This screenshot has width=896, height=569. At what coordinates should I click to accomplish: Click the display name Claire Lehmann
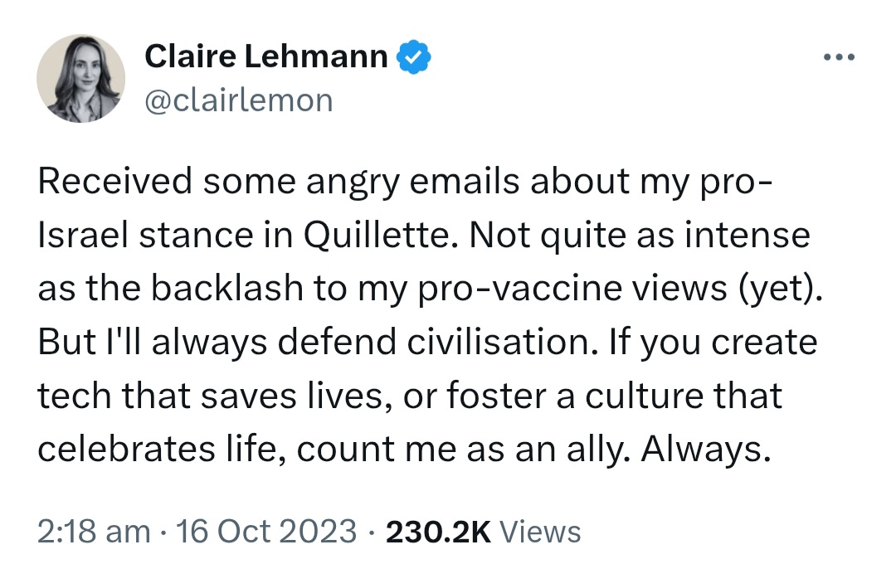click(x=265, y=56)
